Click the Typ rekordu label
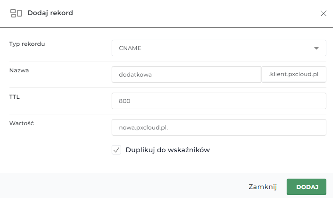333x198 pixels. click(x=30, y=44)
